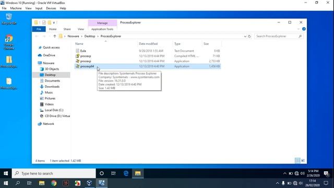The image size is (334, 188).
Task: Show hidden icons in guest system tray
Action: [284, 173]
